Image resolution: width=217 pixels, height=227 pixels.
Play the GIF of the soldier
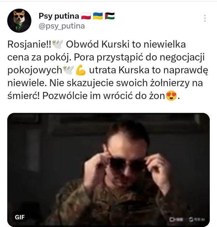pos(108,169)
